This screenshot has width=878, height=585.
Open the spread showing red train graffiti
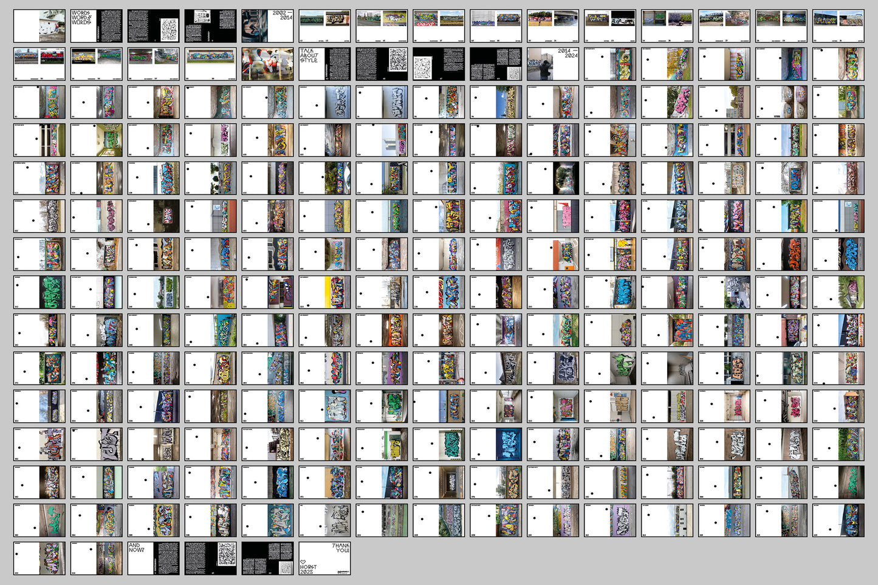[x=39, y=64]
